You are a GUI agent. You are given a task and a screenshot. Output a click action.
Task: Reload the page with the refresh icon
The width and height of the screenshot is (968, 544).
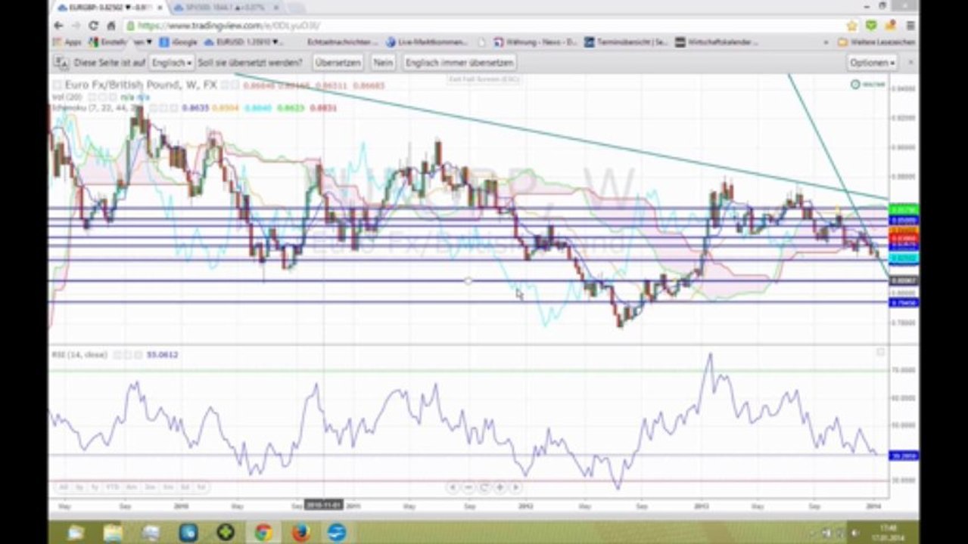tap(93, 26)
